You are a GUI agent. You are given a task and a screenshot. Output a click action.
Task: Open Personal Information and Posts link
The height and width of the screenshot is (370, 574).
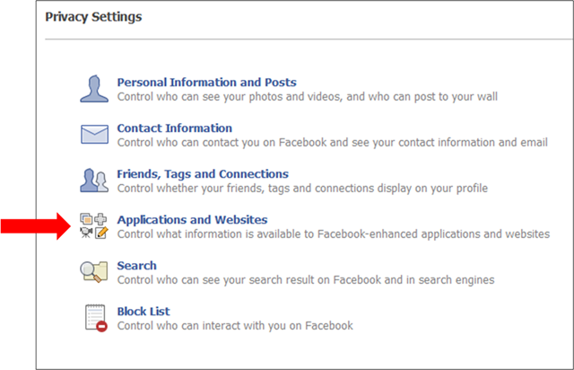coord(206,83)
